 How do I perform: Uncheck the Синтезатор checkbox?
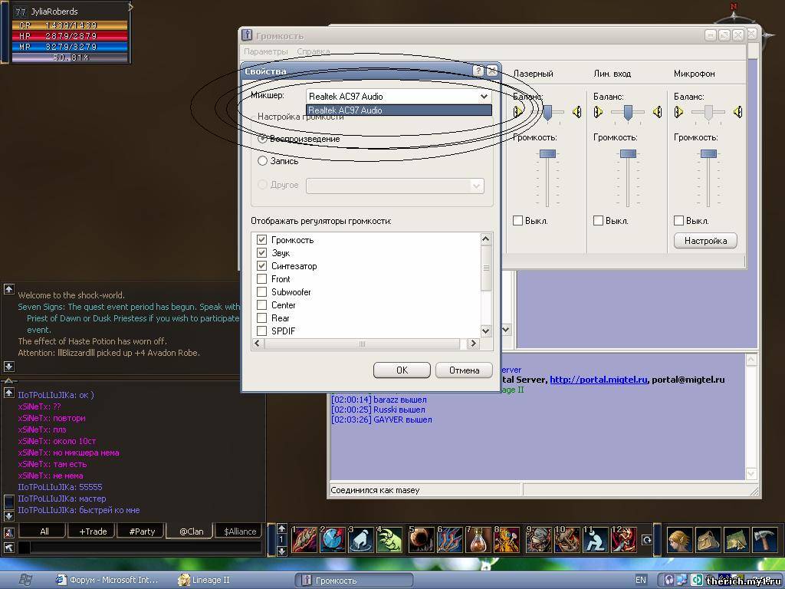(261, 265)
